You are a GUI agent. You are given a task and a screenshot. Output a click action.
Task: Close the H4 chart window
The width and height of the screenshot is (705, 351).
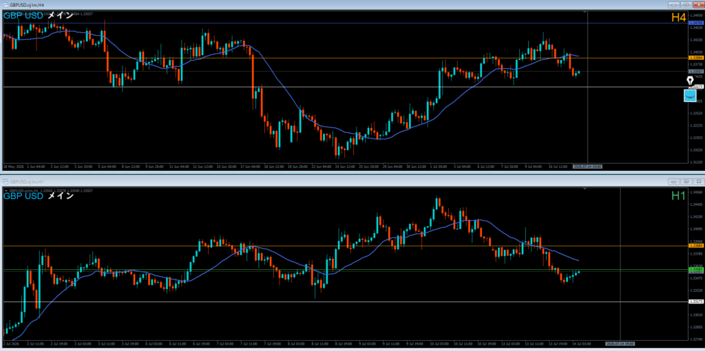click(x=698, y=5)
